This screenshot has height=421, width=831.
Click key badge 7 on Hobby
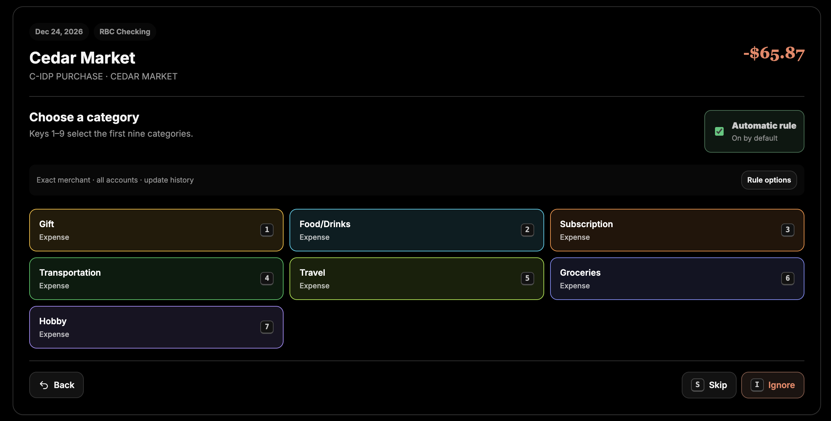267,327
